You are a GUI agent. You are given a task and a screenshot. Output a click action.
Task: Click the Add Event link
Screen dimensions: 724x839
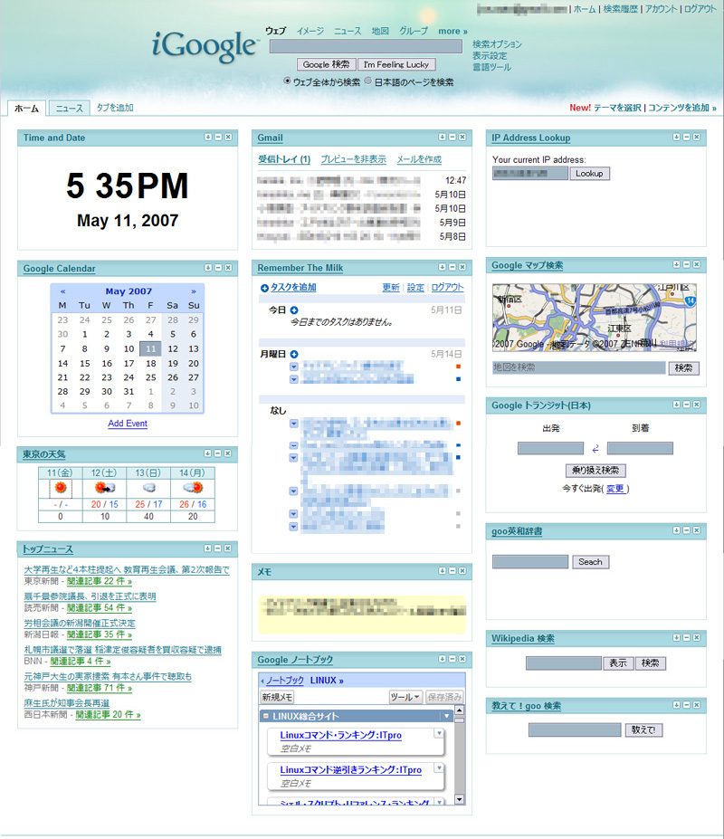click(x=128, y=424)
